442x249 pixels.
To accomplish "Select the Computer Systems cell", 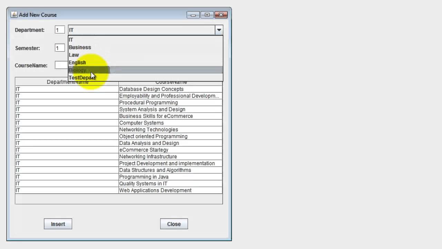I will [x=170, y=123].
